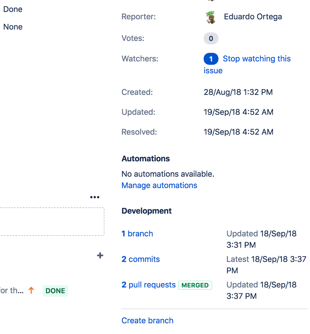
Task: Open the three-dot more options menu
Action: (x=95, y=197)
